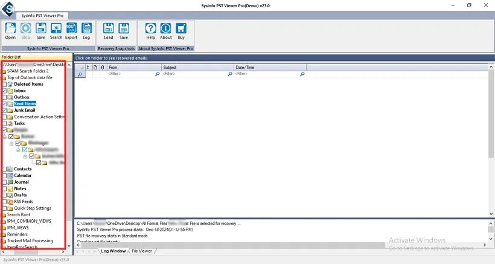Click the attachment paperclip column header
Image resolution: width=495 pixels, height=264 pixels.
[102, 67]
